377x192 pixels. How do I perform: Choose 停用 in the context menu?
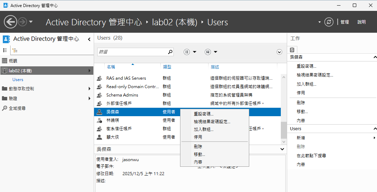click(198, 137)
